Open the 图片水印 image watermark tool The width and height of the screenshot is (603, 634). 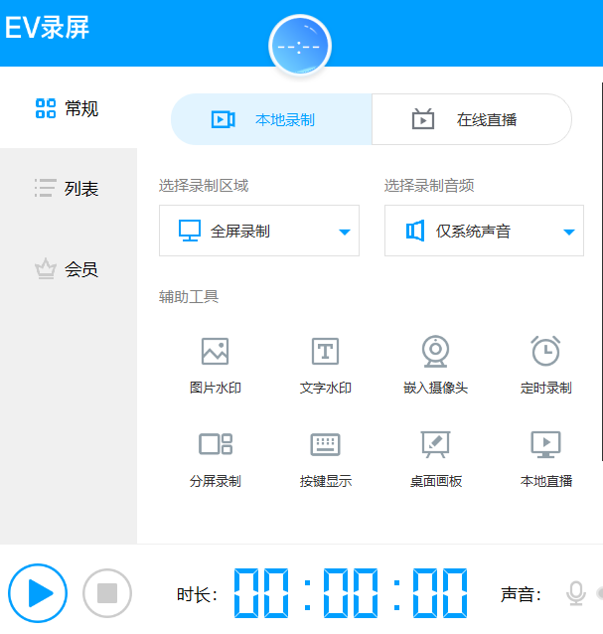(215, 366)
